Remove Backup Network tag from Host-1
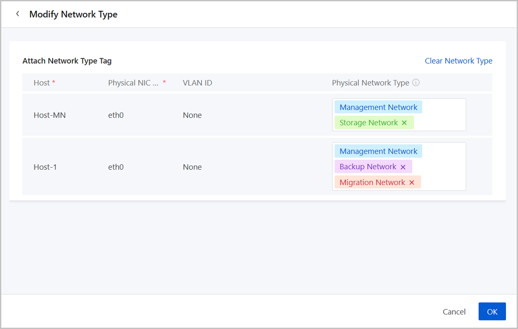518x329 pixels. click(403, 167)
